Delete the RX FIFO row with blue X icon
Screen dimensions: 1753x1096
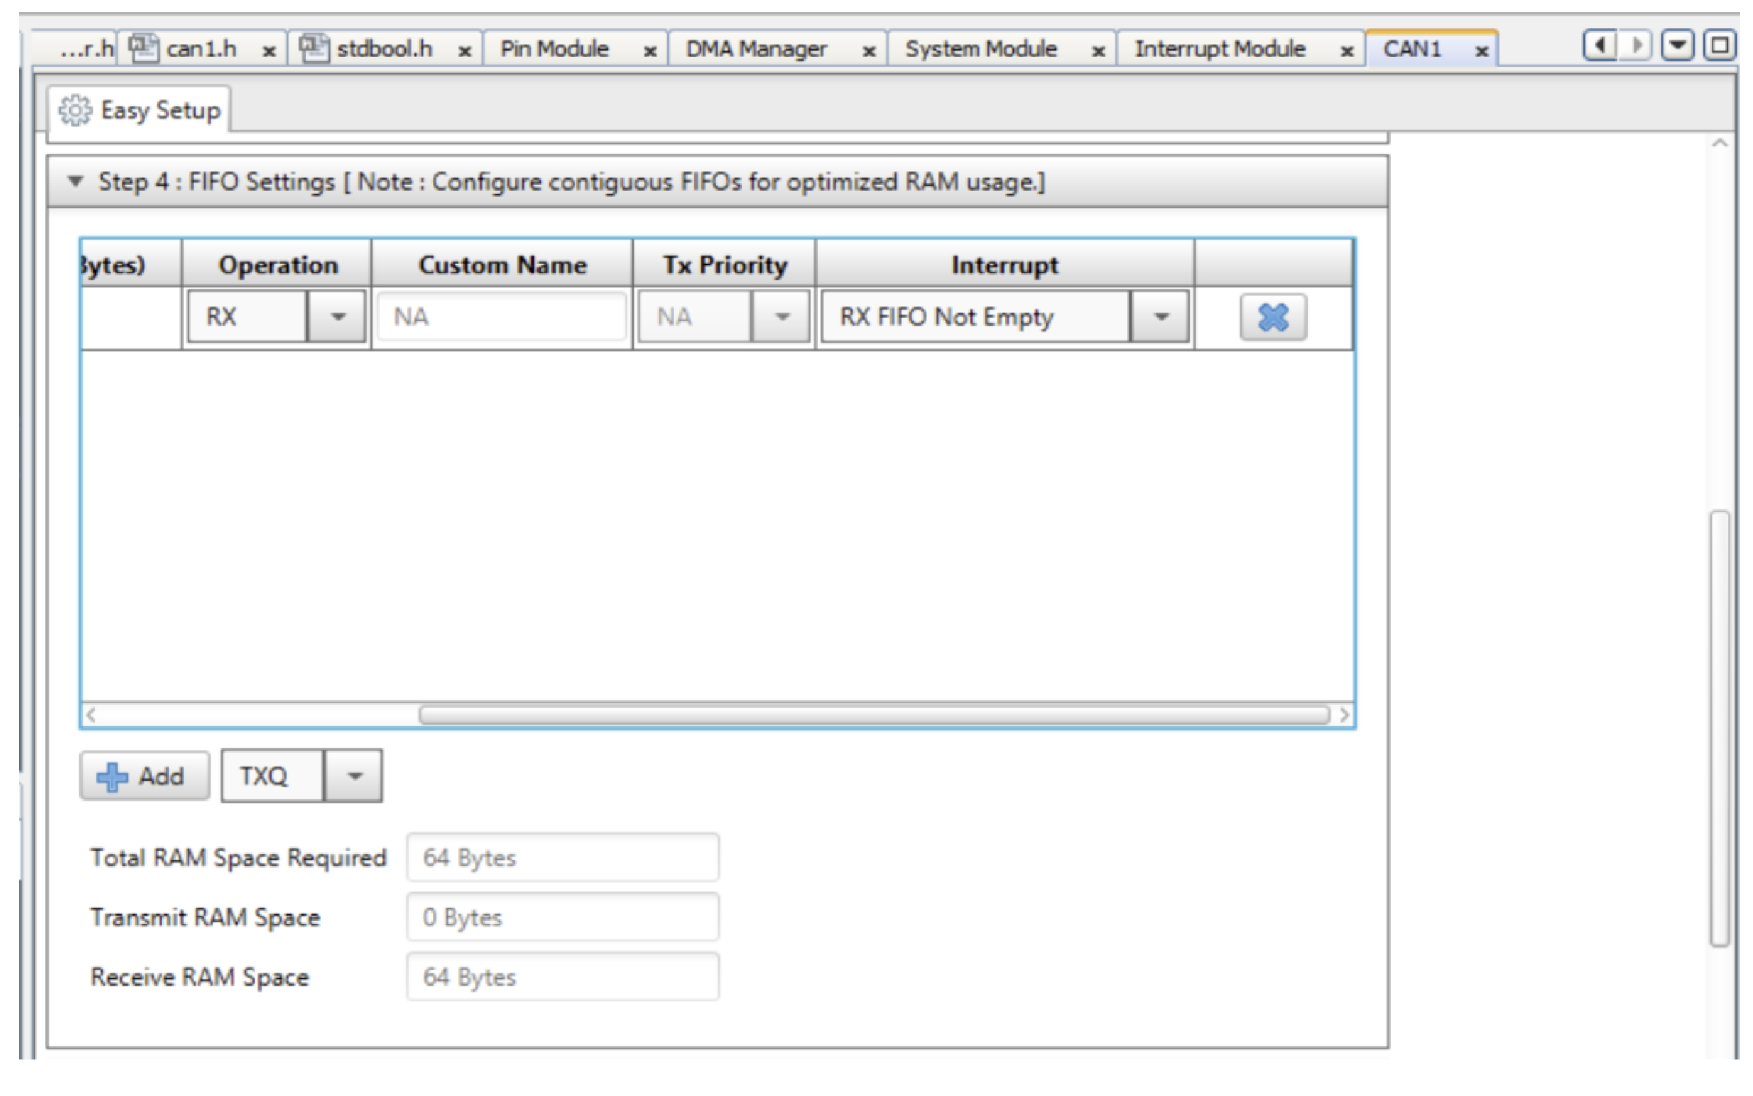pos(1271,317)
